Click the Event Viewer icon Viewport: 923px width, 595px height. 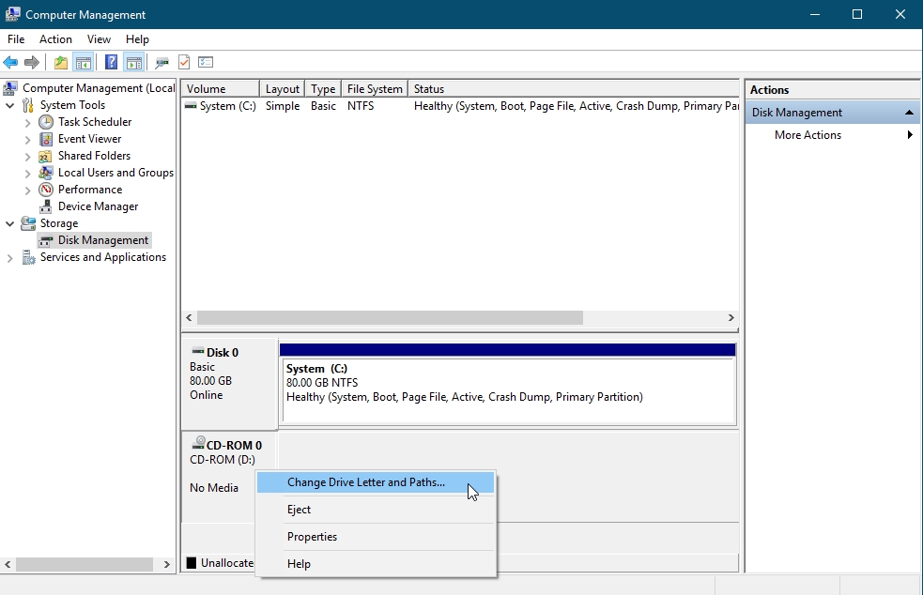click(x=46, y=139)
